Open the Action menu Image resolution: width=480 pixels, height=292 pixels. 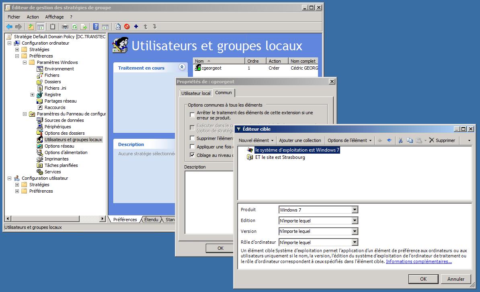pos(33,17)
